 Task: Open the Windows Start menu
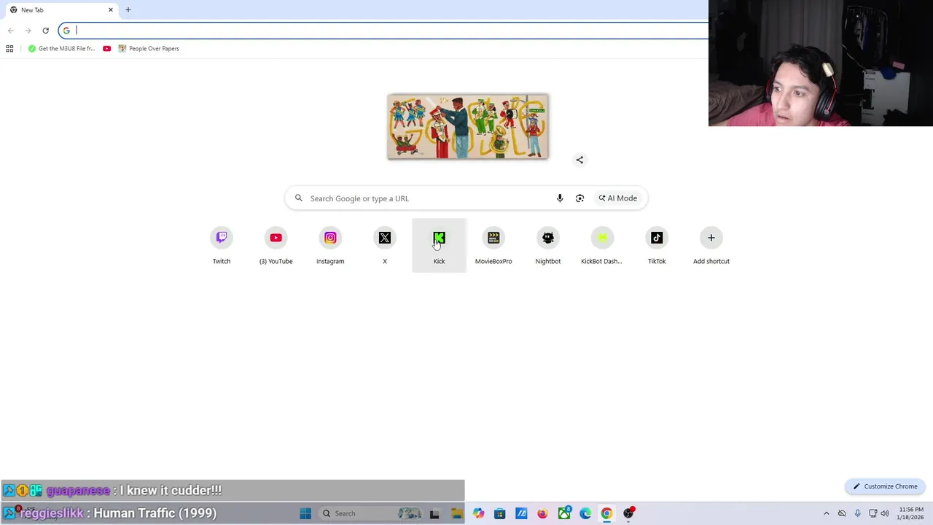pos(305,513)
